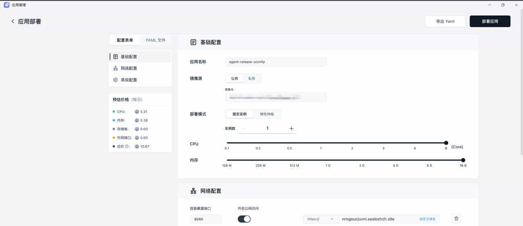Click the currency icon beside 总价 10.67
The height and width of the screenshot is (226, 523).
point(137,146)
